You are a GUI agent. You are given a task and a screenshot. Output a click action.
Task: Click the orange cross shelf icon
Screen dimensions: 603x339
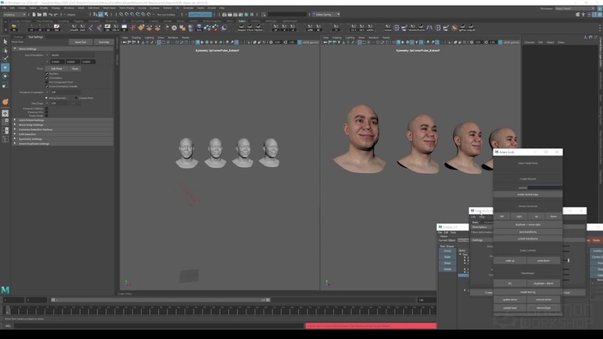click(x=133, y=28)
